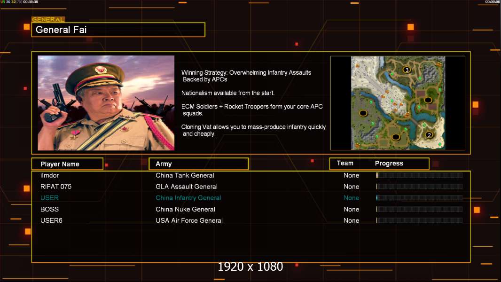Click the Team value for USER6
Viewport: 501px width, 282px height.
[352, 220]
